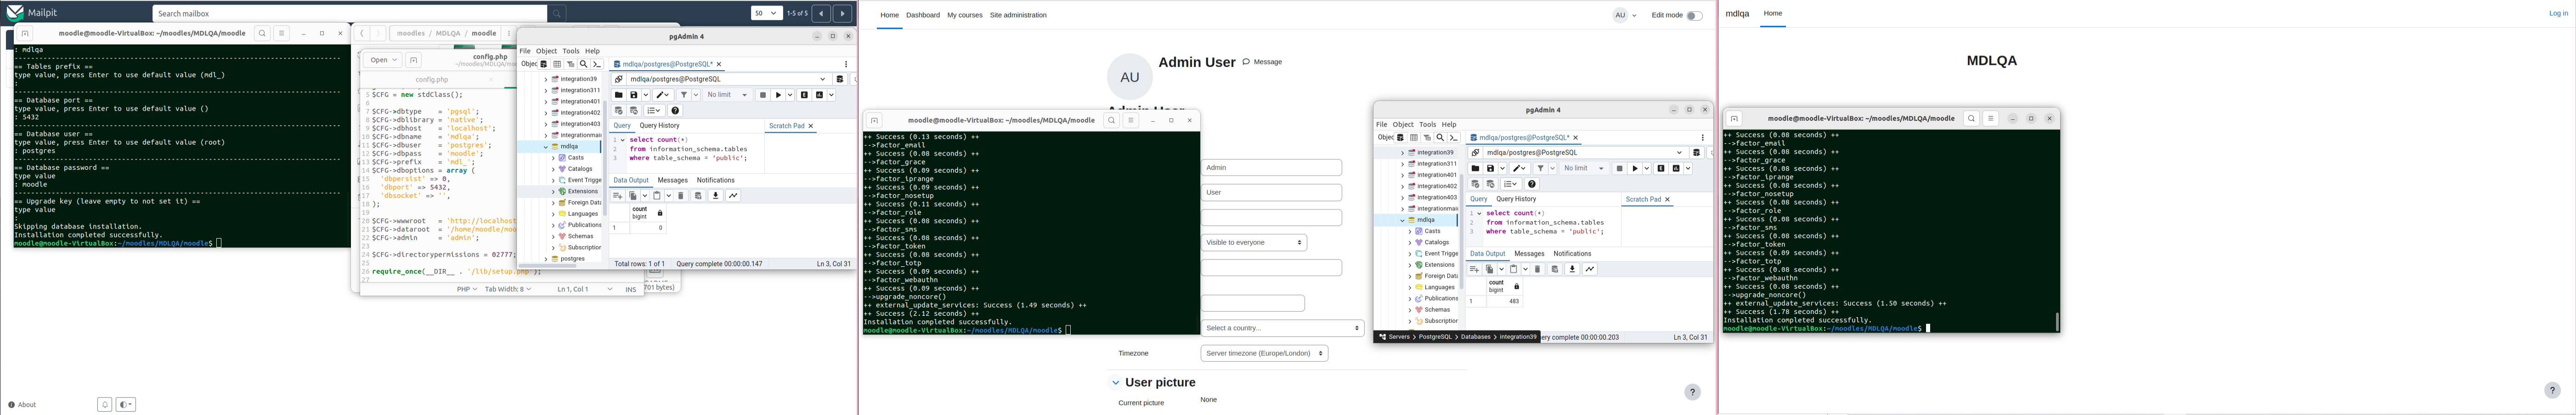Open the Messages tab in pgAdmin count 0
Image resolution: width=2576 pixels, height=415 pixels.
[x=672, y=180]
